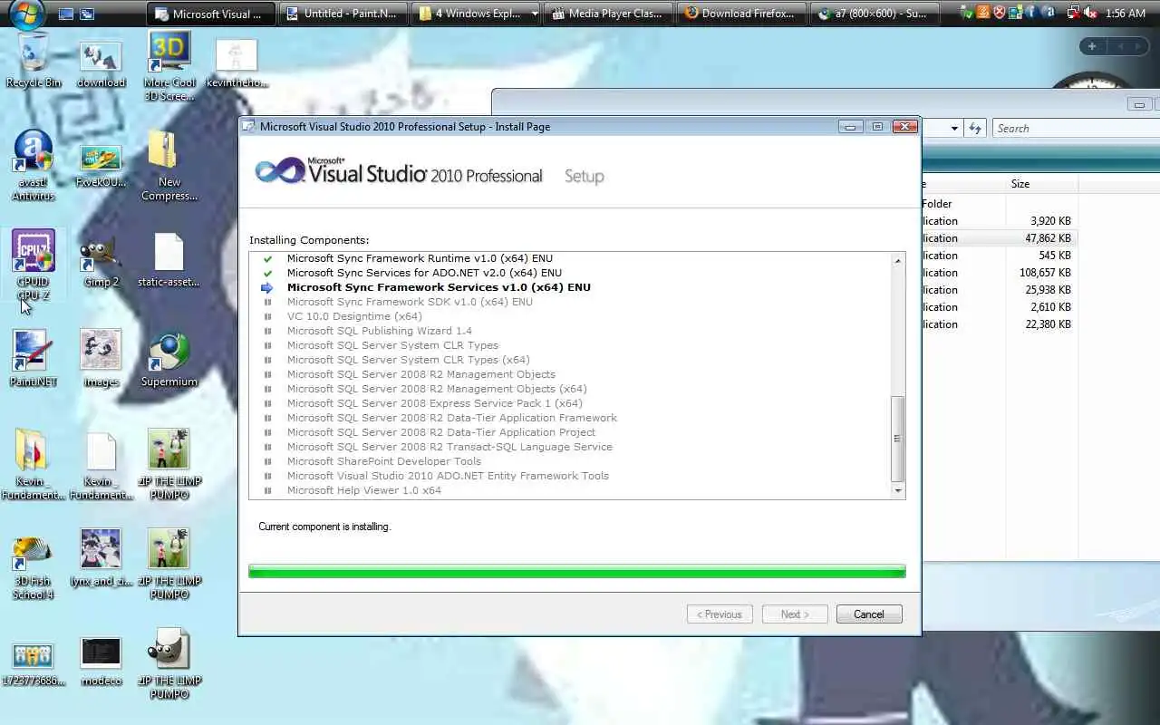
Task: Select Microsoft SharePoint Developer Tools row
Action: click(x=383, y=461)
